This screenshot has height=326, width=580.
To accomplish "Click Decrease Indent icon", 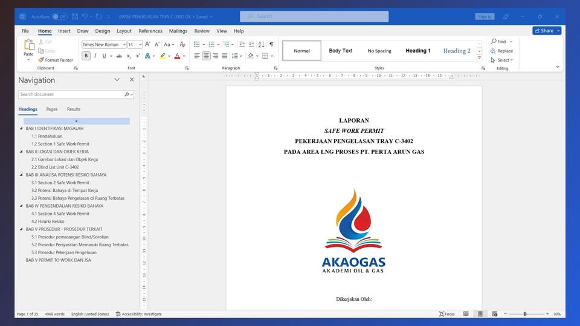I will 242,44.
